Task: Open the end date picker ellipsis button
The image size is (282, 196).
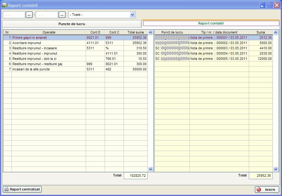Action: 62,15
